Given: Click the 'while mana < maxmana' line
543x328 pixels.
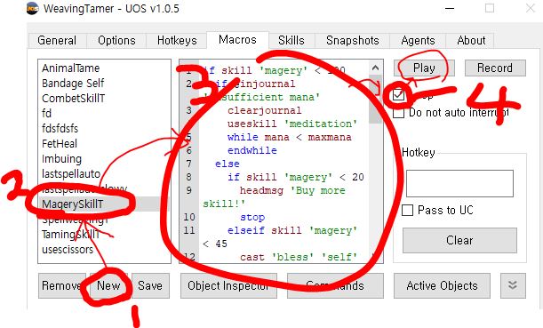Looking at the screenshot, I should pos(289,137).
